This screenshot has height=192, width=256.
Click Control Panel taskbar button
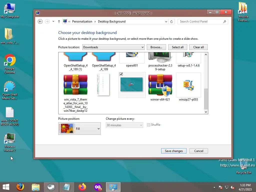[113, 187]
